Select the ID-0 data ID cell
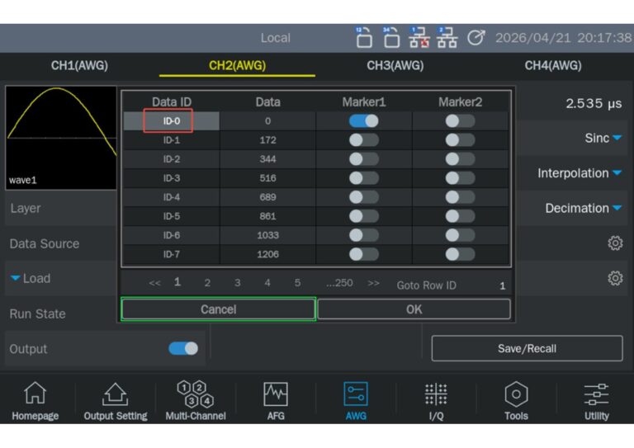The height and width of the screenshot is (448, 634). 172,120
